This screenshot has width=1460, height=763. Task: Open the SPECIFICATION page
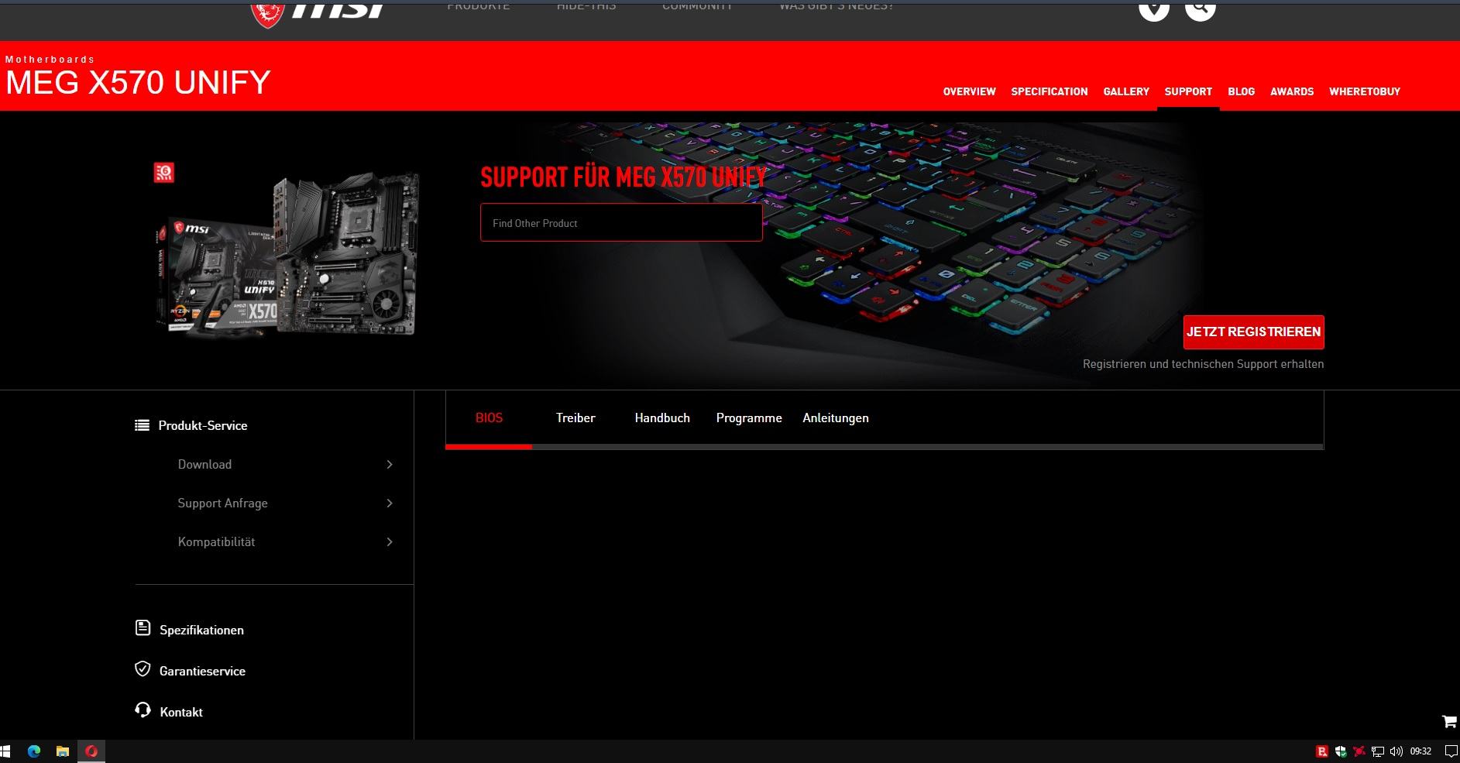pyautogui.click(x=1049, y=91)
